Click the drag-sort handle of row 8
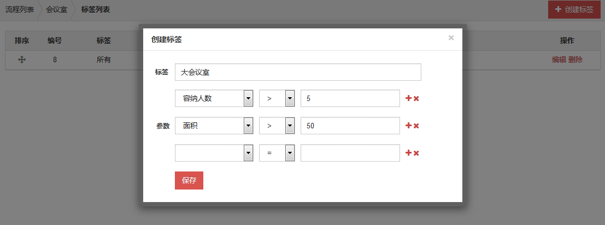This screenshot has width=605, height=225. [22, 60]
